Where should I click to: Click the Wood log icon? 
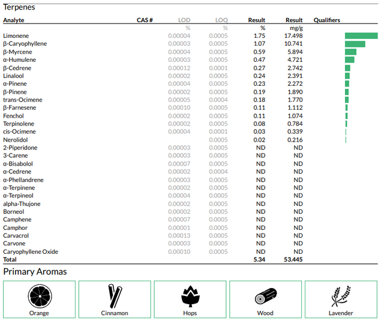pyautogui.click(x=266, y=296)
